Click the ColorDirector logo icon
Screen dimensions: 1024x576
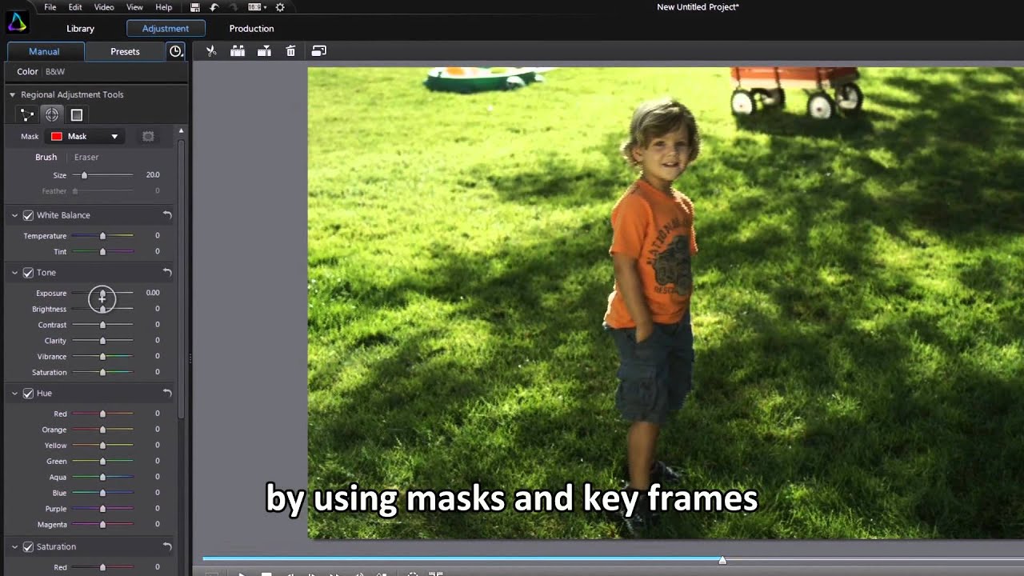coord(17,22)
